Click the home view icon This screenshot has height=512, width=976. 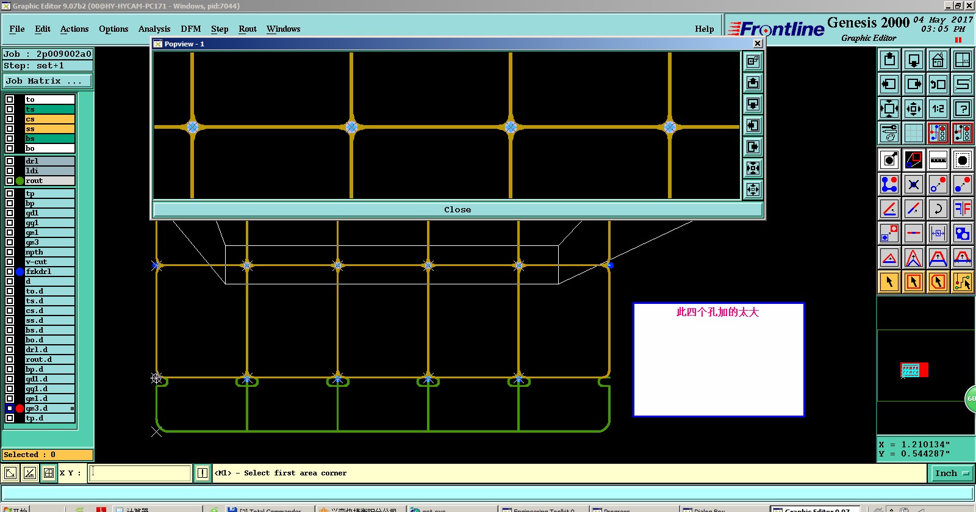(938, 60)
